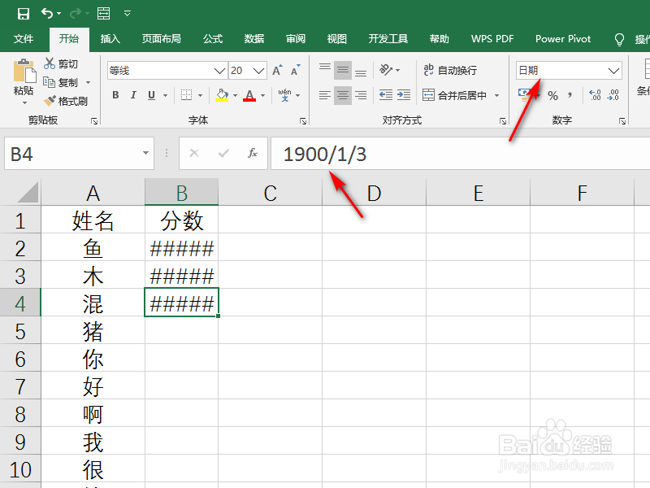
Task: Apply comma style
Action: (570, 95)
